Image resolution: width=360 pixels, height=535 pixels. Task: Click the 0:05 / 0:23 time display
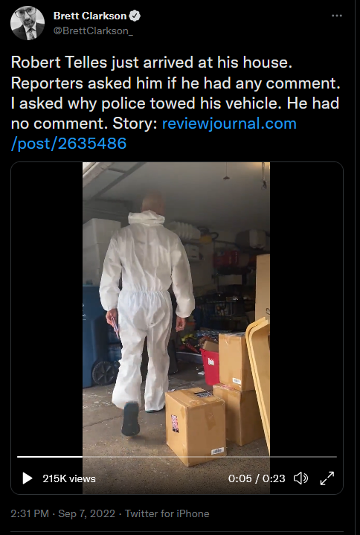[x=257, y=478]
